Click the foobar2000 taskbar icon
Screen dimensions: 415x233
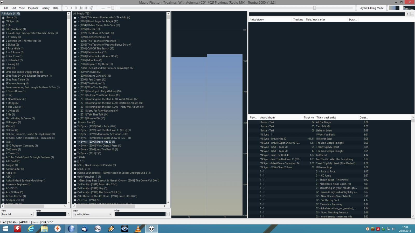point(151,229)
